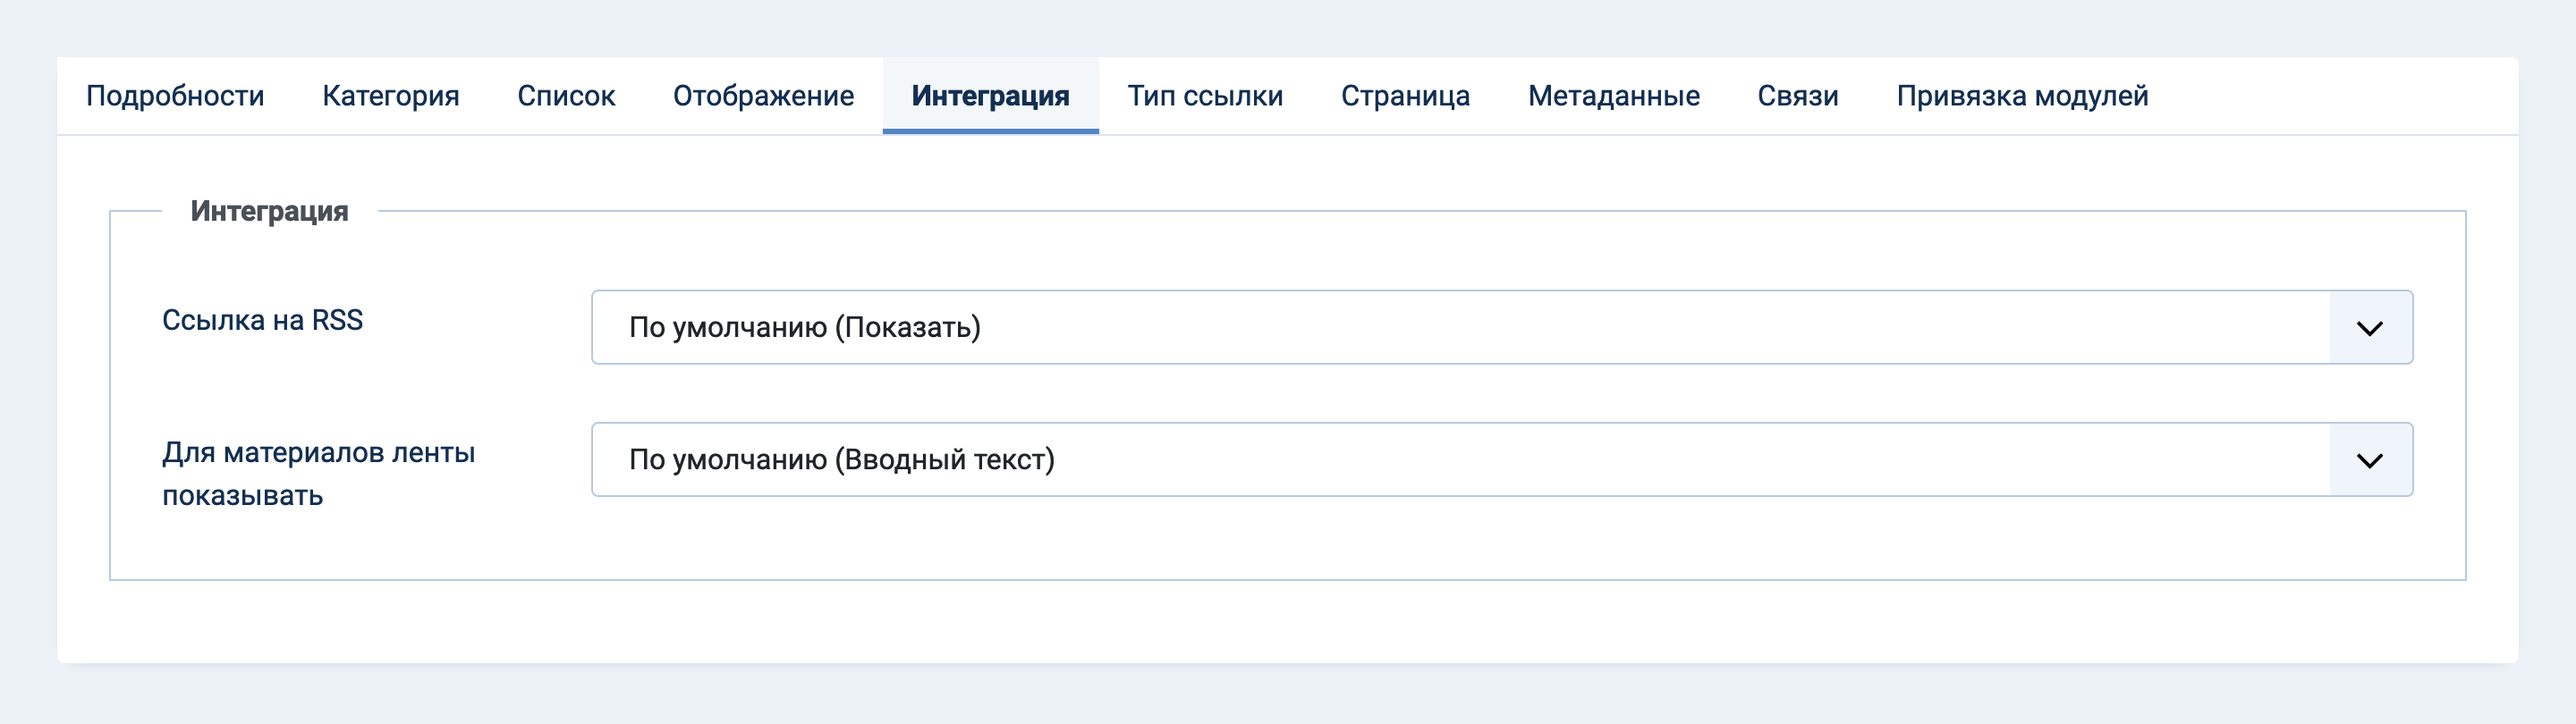Show the Метаданные tab
This screenshot has width=2576, height=724.
click(1613, 96)
